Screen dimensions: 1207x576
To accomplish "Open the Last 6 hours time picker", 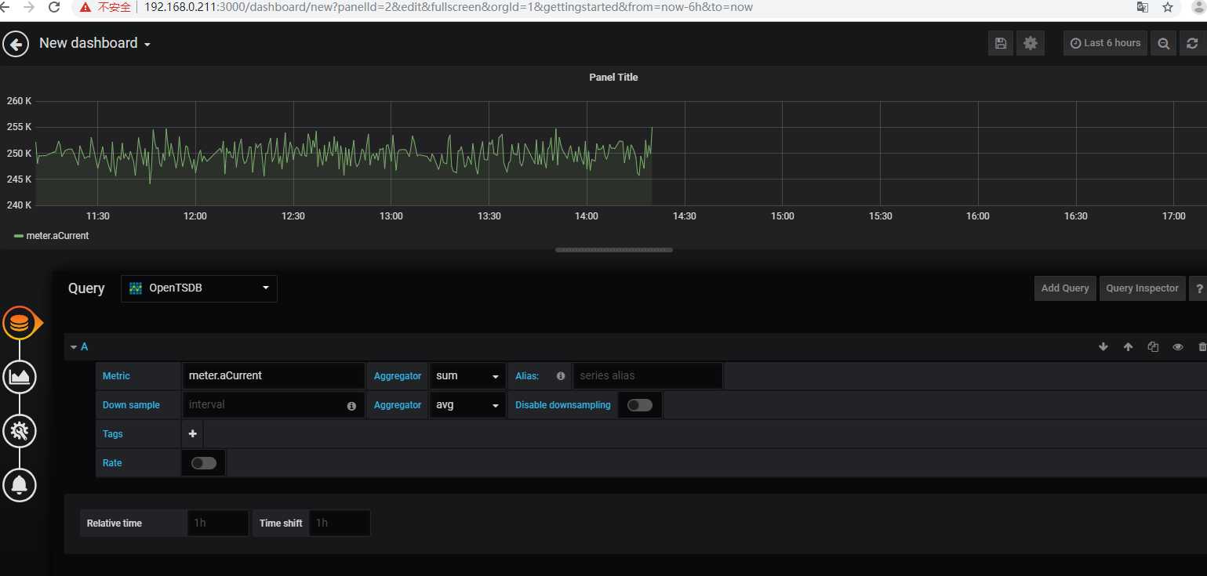I will [1105, 43].
